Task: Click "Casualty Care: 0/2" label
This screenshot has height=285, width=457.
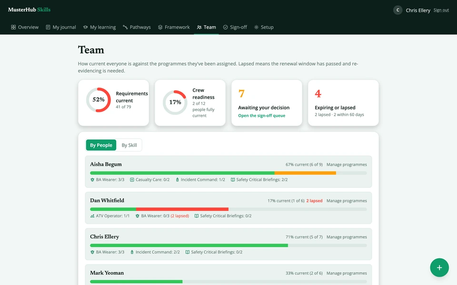Action: point(152,180)
